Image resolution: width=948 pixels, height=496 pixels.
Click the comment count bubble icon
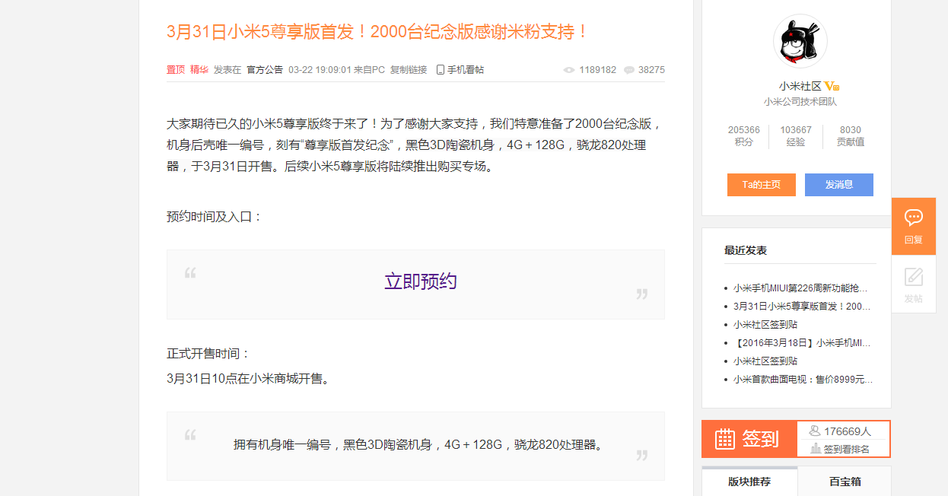click(629, 70)
